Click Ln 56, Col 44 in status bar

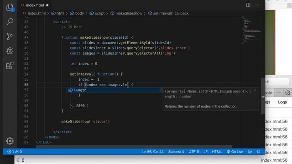tap(153, 152)
